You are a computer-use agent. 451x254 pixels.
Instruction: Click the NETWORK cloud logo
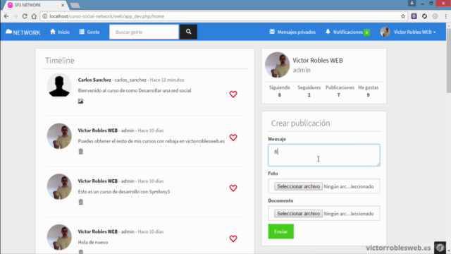point(23,32)
